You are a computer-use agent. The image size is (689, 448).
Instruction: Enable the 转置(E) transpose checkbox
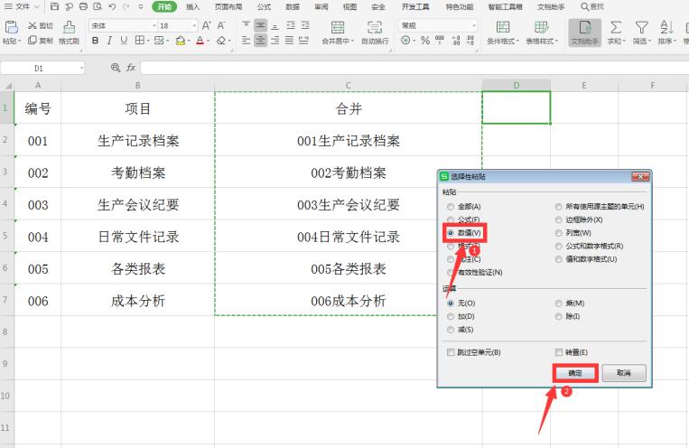pos(558,352)
